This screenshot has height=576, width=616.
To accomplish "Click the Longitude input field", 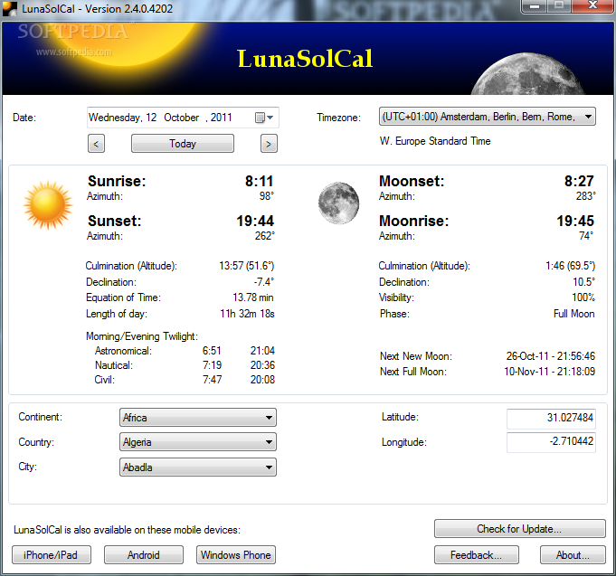I will click(x=551, y=442).
